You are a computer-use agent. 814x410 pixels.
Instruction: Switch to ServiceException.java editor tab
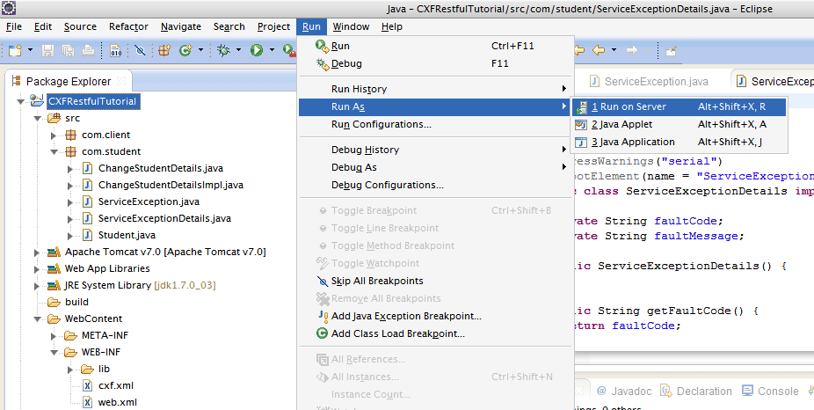[656, 81]
